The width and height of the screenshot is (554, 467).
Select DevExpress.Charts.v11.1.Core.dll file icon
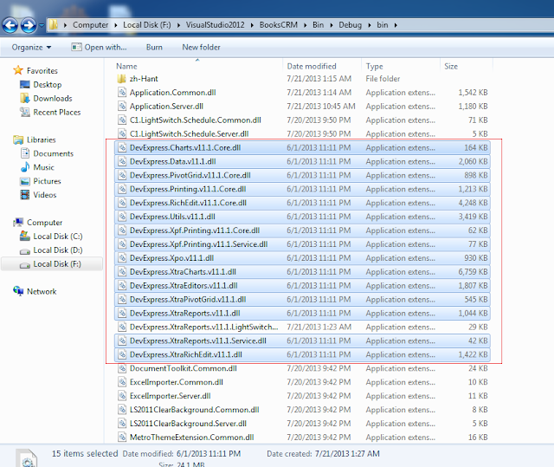tap(122, 147)
